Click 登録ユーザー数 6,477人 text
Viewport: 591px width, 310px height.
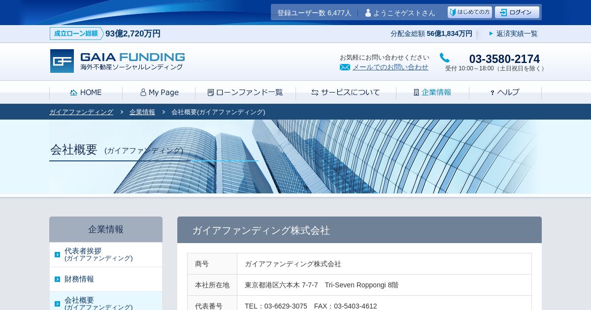314,13
